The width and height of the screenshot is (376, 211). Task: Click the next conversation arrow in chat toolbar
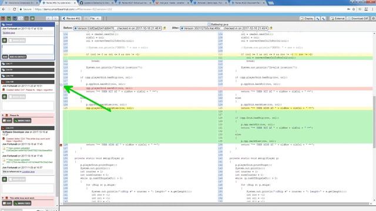pos(55,18)
